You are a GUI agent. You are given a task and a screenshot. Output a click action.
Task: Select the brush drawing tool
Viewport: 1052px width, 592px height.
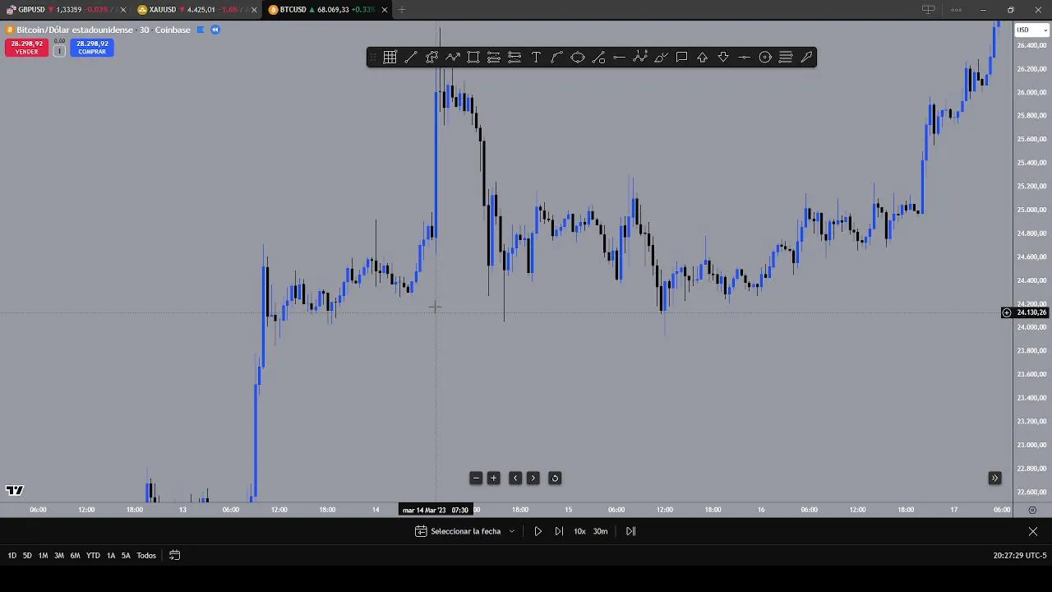coord(661,57)
